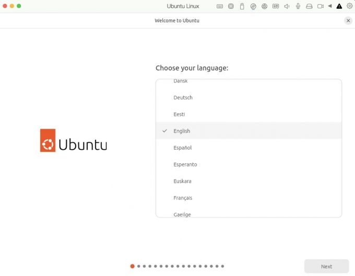The image size is (355, 276).
Task: Select Deutsch in the language list
Action: (249, 98)
